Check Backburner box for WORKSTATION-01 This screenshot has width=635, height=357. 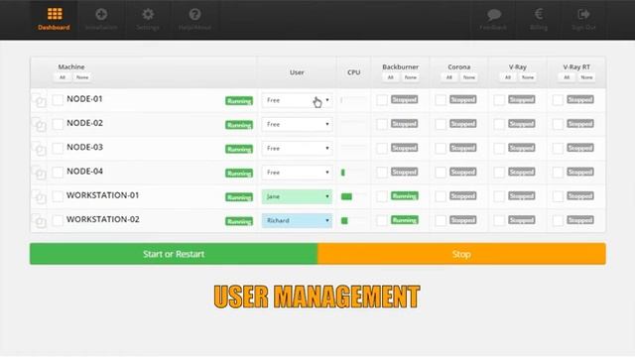coord(382,196)
